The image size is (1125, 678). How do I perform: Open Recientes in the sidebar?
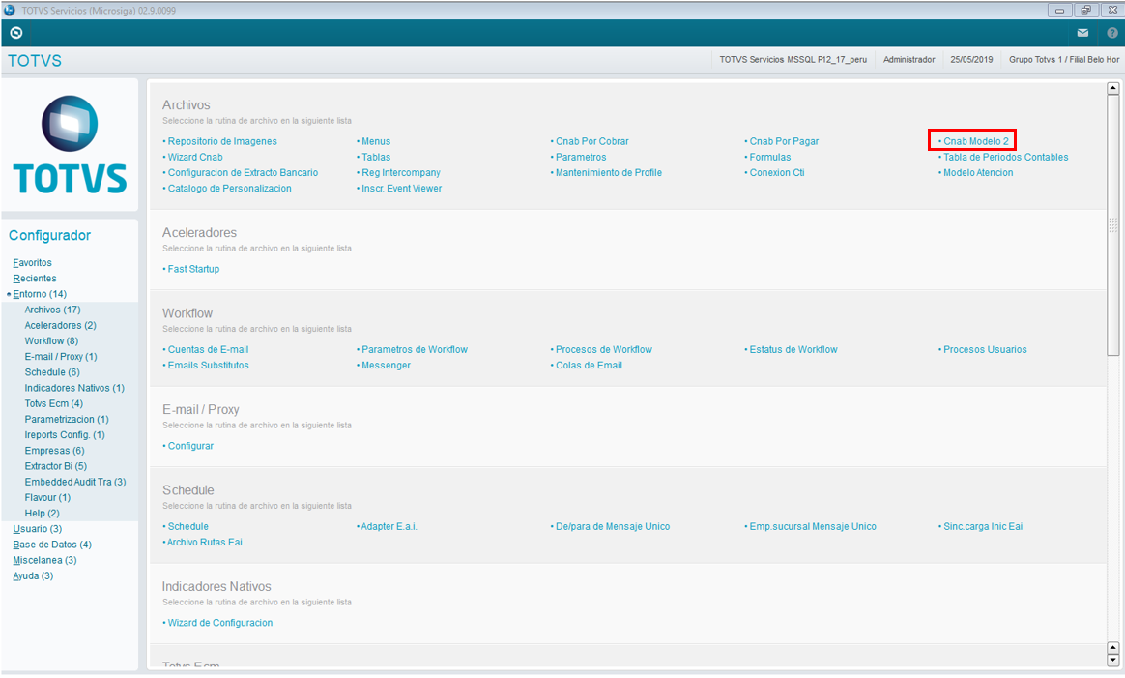[35, 279]
